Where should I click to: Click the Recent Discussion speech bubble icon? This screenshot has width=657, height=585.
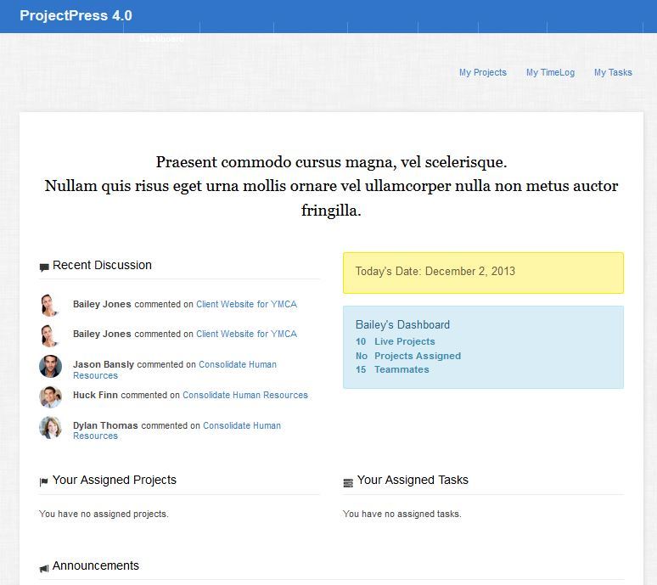[x=44, y=267]
